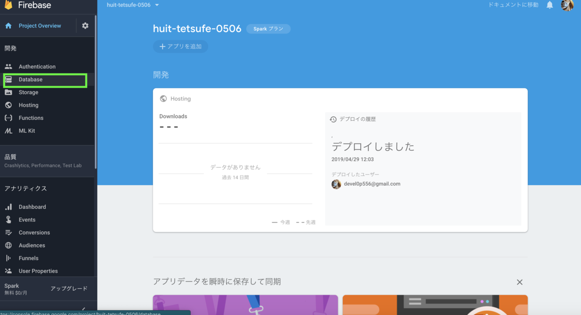
Task: Click the Hosting card globe icon
Action: 163,98
